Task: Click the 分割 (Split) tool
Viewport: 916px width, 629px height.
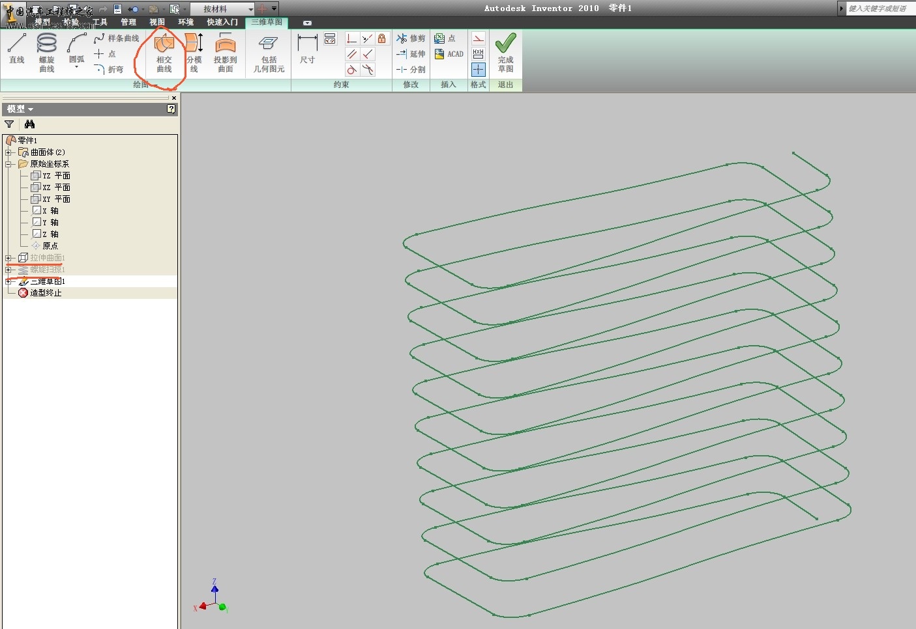Action: pyautogui.click(x=411, y=70)
